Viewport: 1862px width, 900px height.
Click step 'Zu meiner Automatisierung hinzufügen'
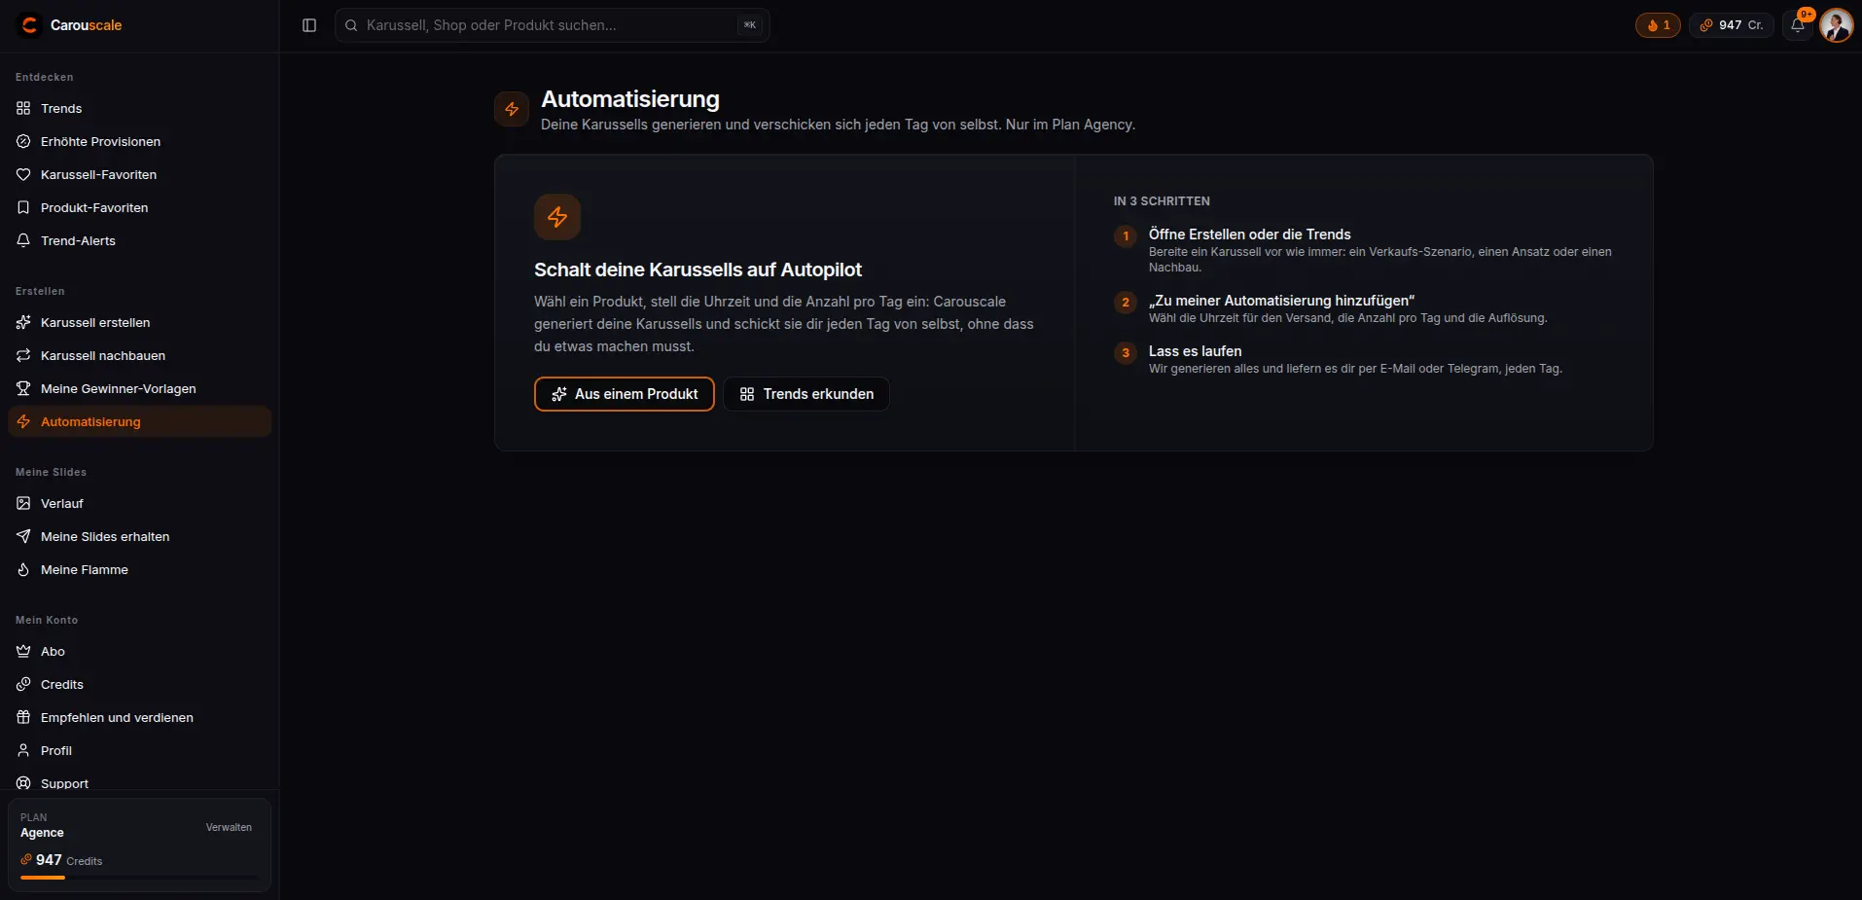[x=1281, y=301]
